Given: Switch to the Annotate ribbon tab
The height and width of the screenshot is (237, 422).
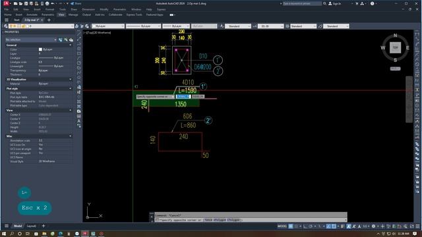Looking at the screenshot, I should pyautogui.click(x=32, y=14).
